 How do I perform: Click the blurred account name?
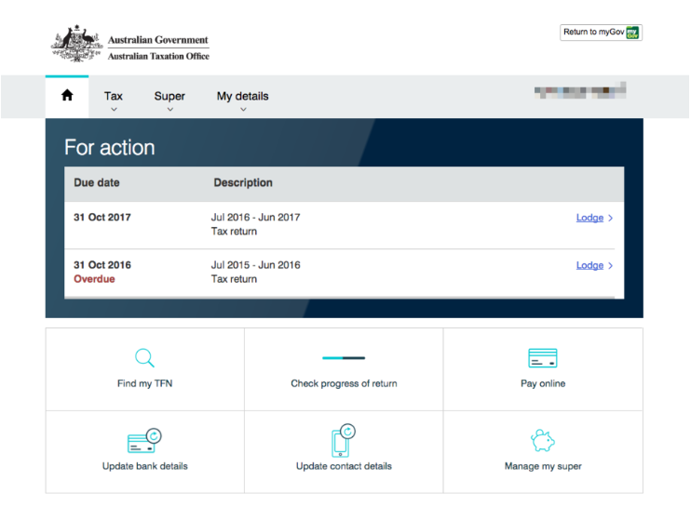[580, 90]
